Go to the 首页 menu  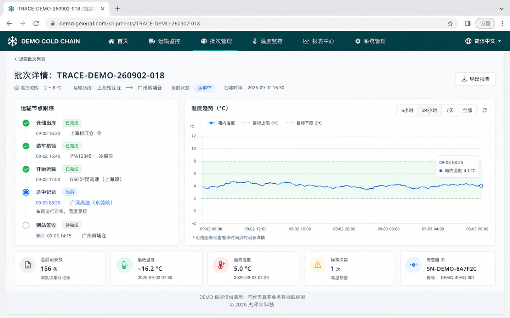pyautogui.click(x=118, y=41)
